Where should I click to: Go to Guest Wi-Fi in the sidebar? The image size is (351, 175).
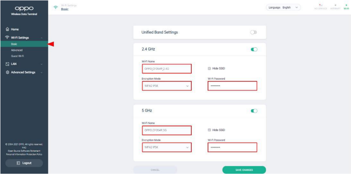[18, 56]
